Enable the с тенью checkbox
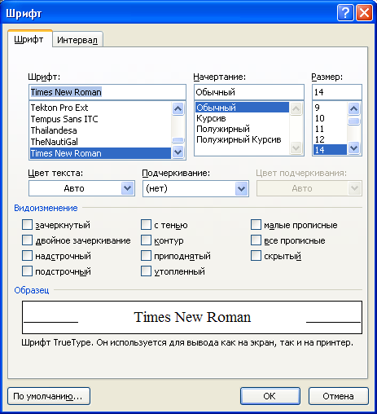The height and width of the screenshot is (414, 377). [x=146, y=225]
